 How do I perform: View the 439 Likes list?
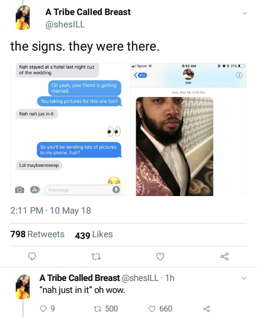(94, 234)
